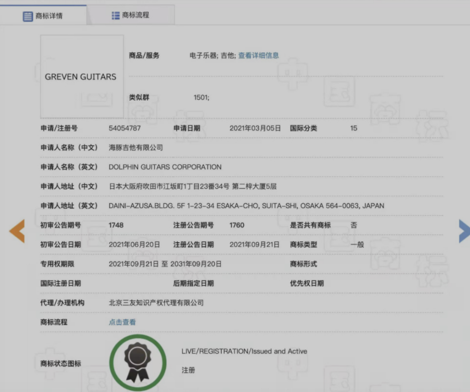Click the 申请人地址（英文） field label
The image size is (470, 392).
[x=69, y=206]
